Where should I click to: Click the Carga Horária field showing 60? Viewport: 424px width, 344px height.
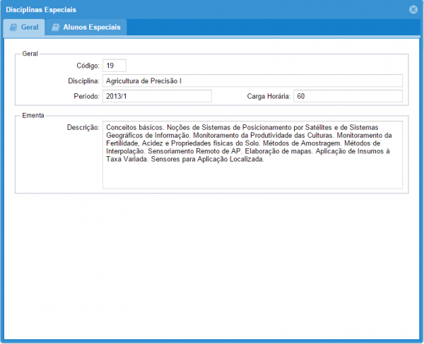(348, 96)
